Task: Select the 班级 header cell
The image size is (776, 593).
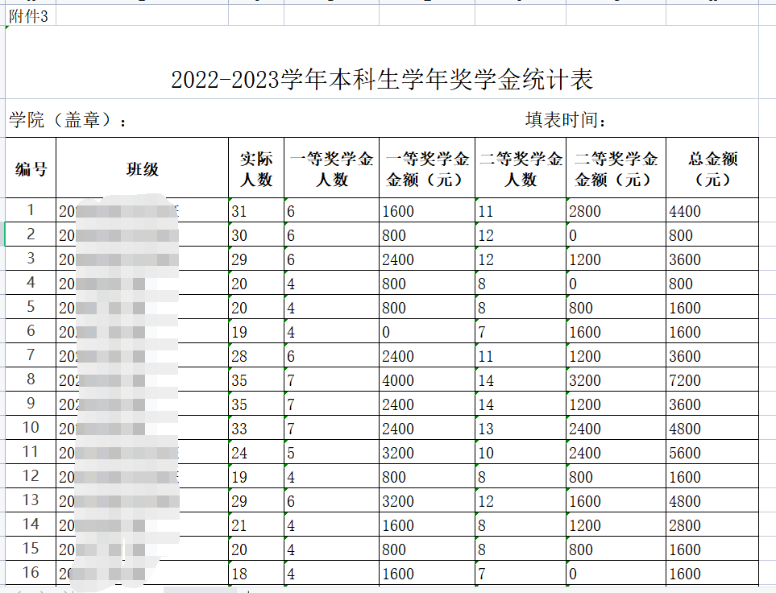Action: 142,168
